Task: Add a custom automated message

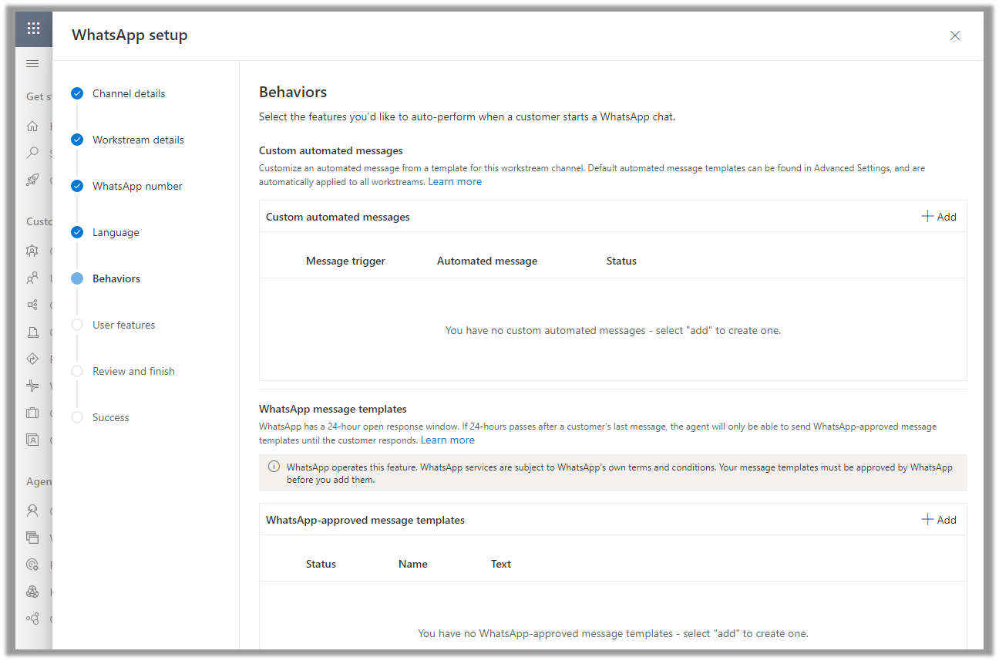Action: tap(939, 217)
